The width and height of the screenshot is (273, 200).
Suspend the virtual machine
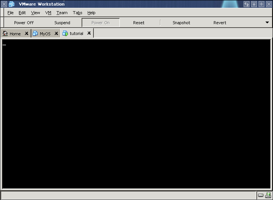tap(62, 23)
